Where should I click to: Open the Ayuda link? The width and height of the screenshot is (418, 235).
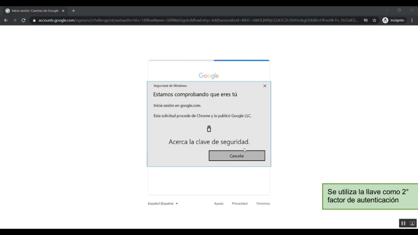tap(219, 204)
